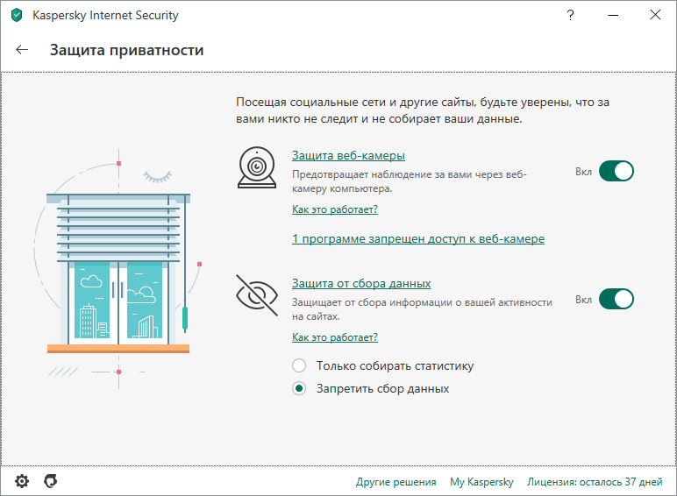Open the support agent icon at bottom
This screenshot has height=496, width=677.
click(51, 481)
